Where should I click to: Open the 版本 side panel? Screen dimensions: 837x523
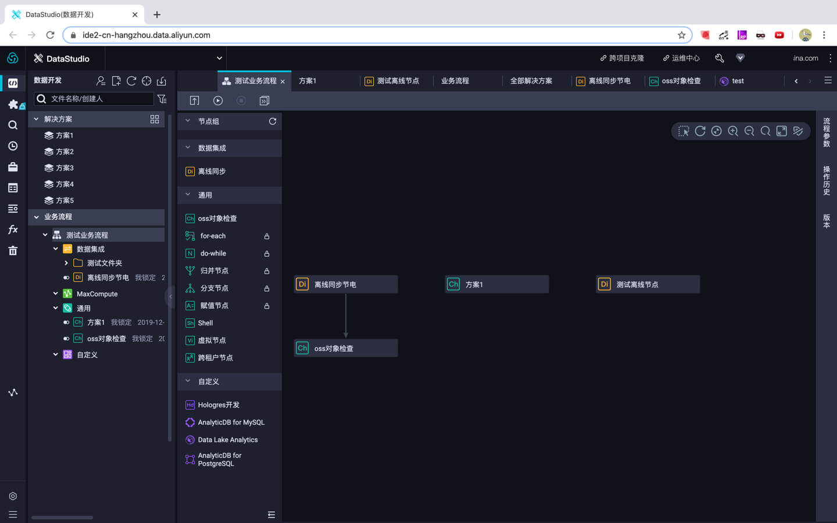(x=827, y=221)
